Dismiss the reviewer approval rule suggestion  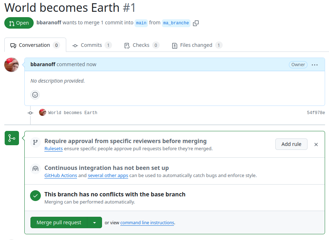pos(316,145)
